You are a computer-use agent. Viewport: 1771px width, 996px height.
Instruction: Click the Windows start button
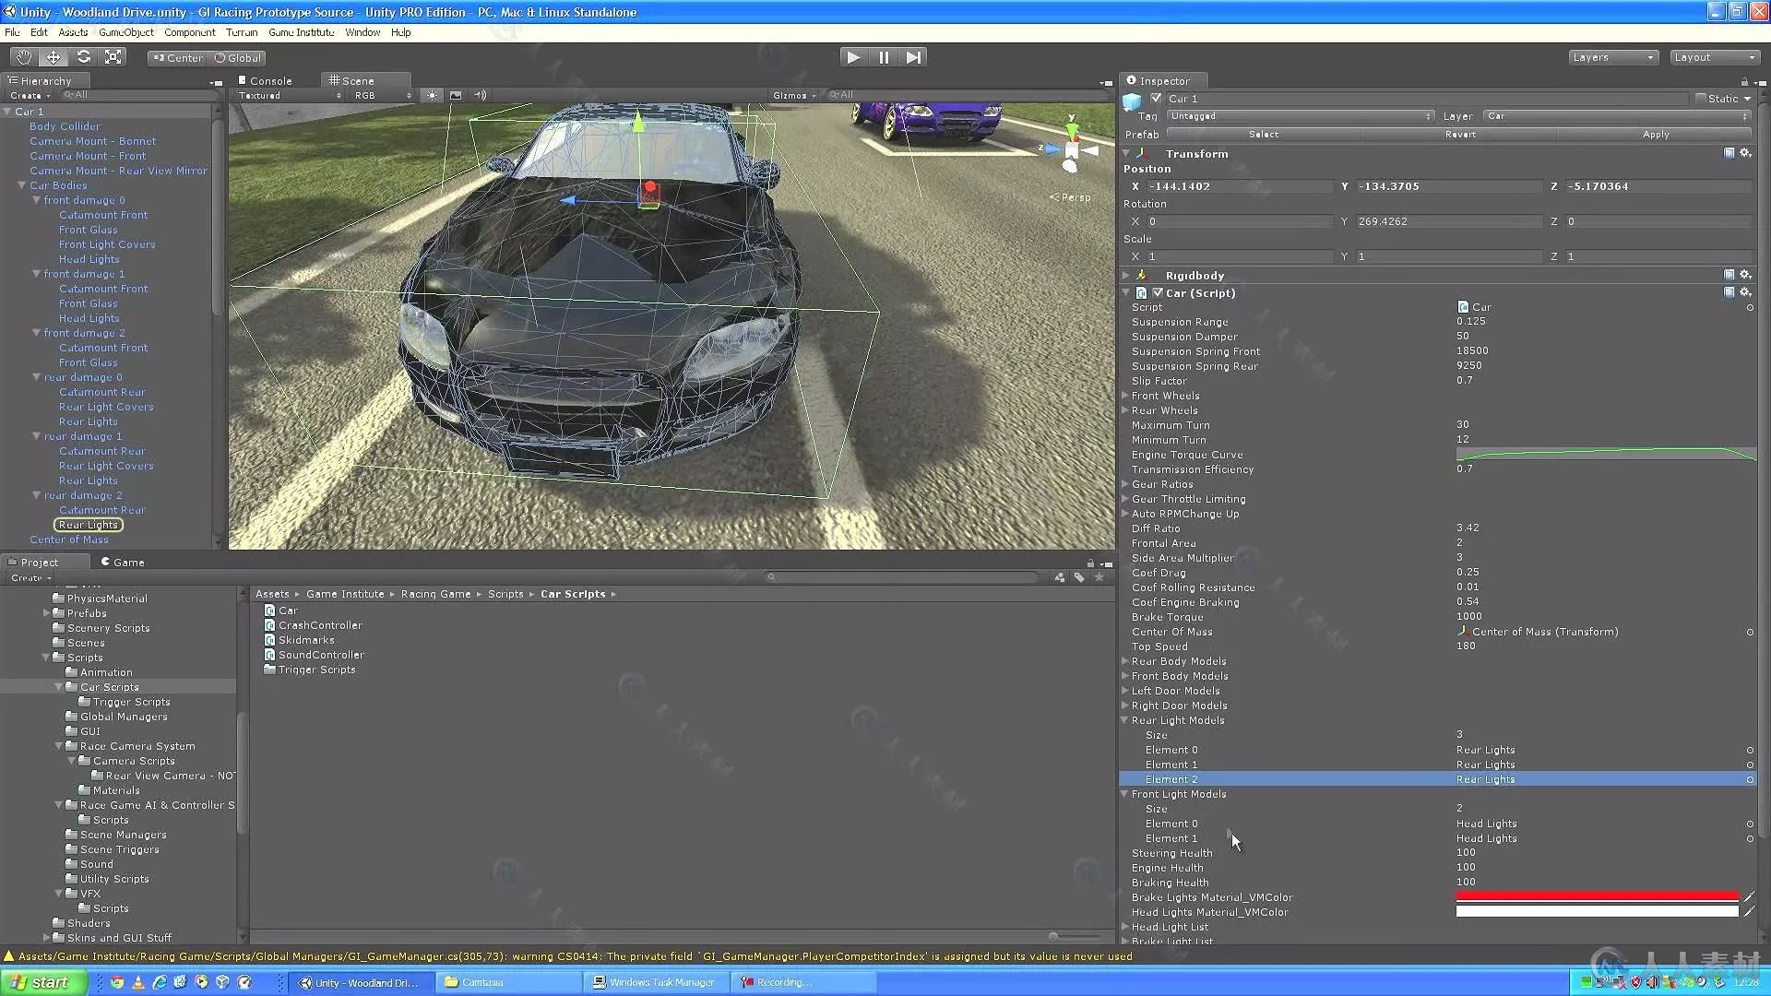point(44,982)
